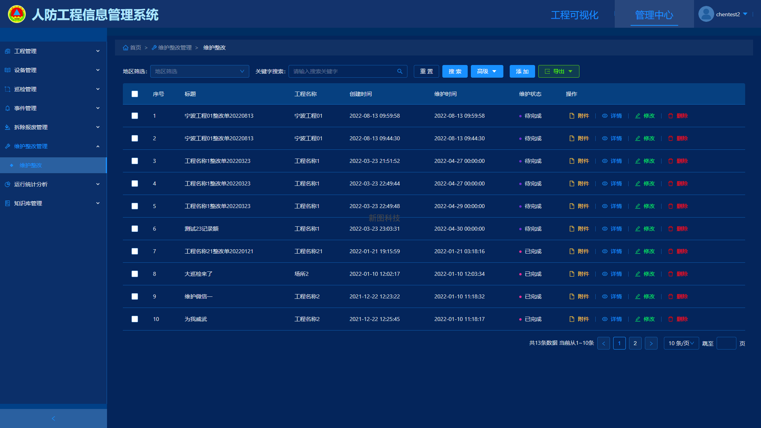Click the 添加 add button
761x428 pixels.
point(522,71)
